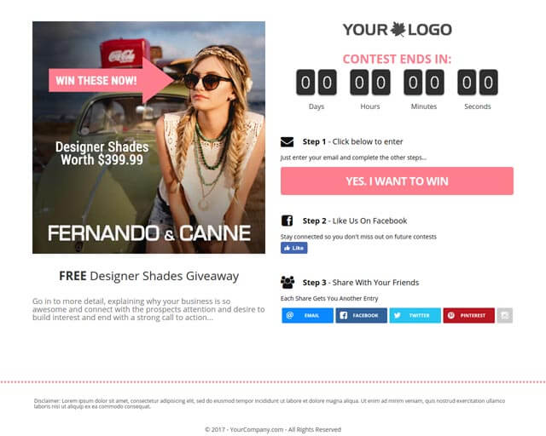This screenshot has width=546, height=436.
Task: Click the maple leaf logo icon
Action: 398,29
